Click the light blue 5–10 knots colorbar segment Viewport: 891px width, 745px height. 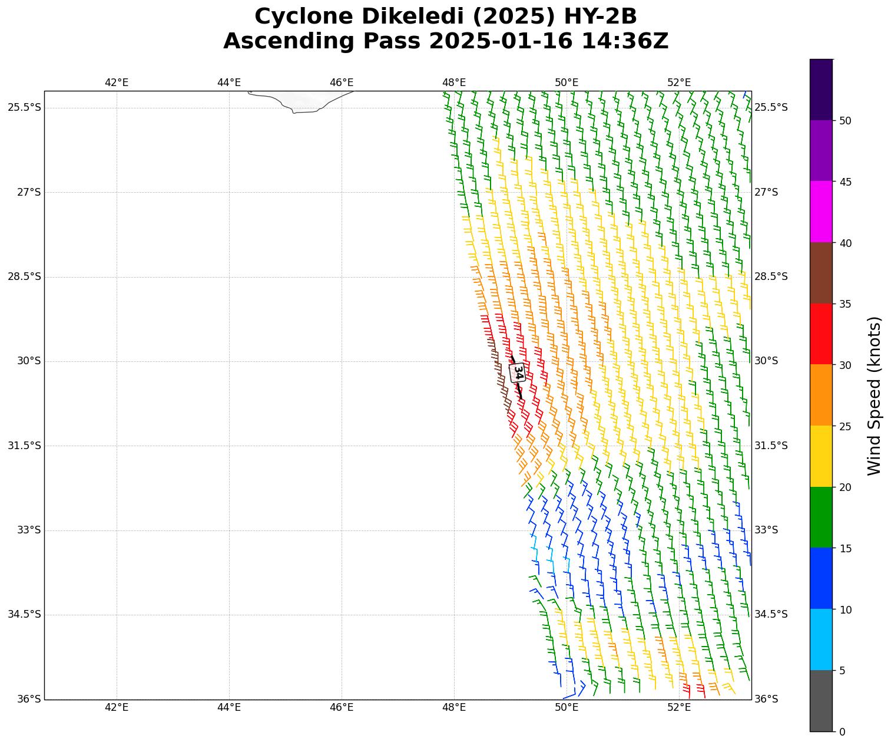click(821, 639)
